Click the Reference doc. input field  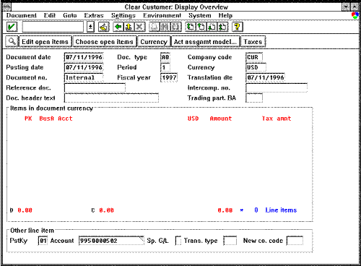coord(95,87)
